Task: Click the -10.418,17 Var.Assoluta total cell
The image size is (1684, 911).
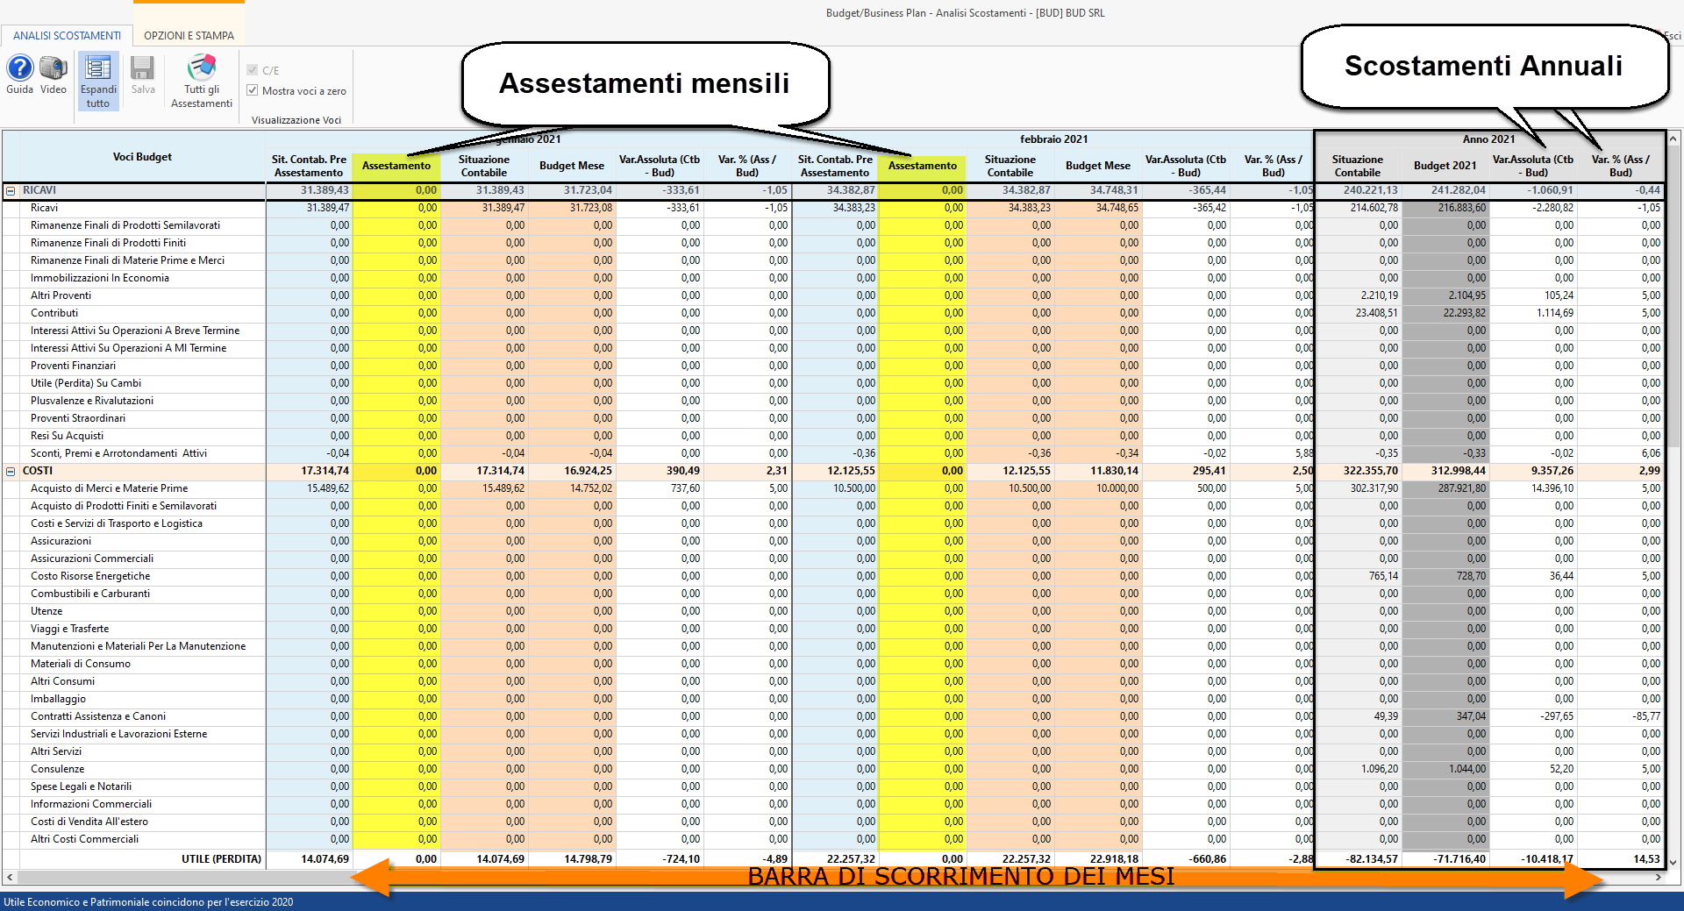Action: (1533, 859)
